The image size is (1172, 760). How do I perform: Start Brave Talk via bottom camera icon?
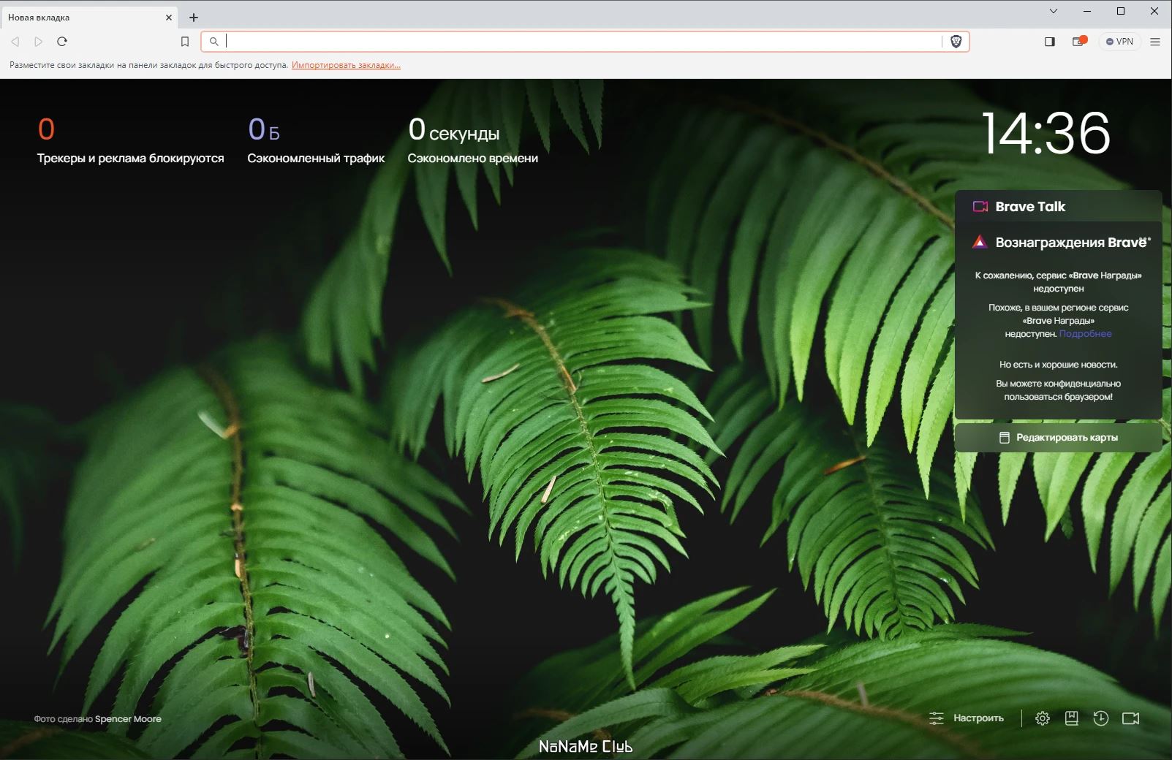pyautogui.click(x=1130, y=718)
